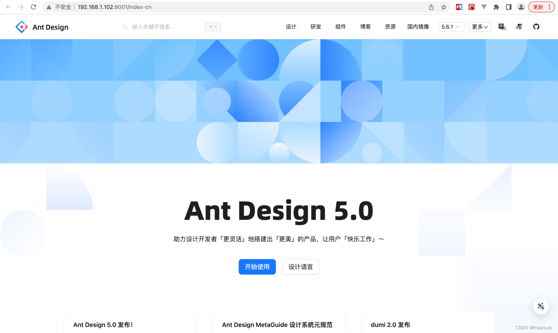558x333 pixels.
Task: Open the red square extension icon
Action: pyautogui.click(x=471, y=7)
